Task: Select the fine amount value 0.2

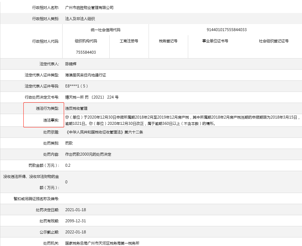Action: 68,165
